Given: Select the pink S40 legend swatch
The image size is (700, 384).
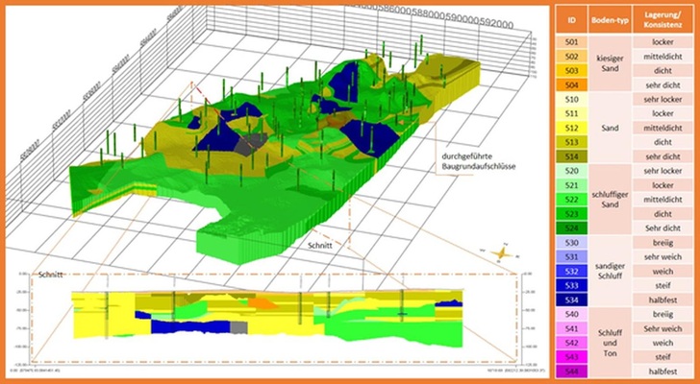Looking at the screenshot, I should tap(571, 314).
